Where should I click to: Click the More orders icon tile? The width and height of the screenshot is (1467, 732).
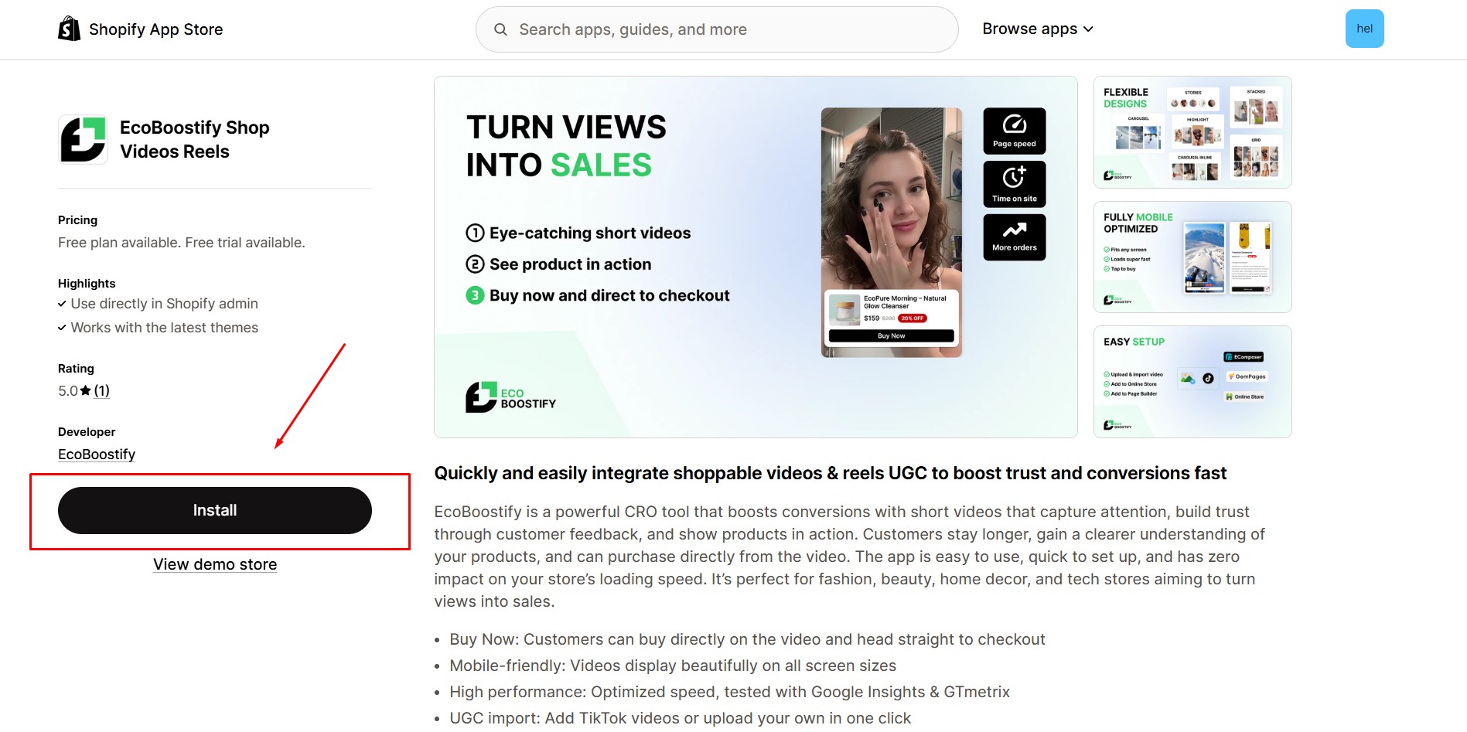[x=1014, y=237]
